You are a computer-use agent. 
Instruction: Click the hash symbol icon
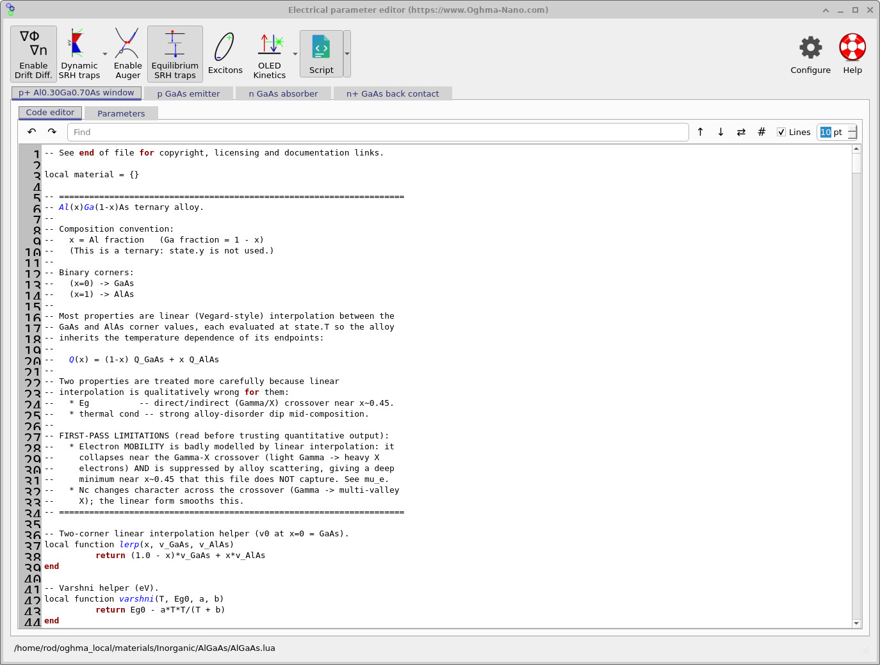762,132
